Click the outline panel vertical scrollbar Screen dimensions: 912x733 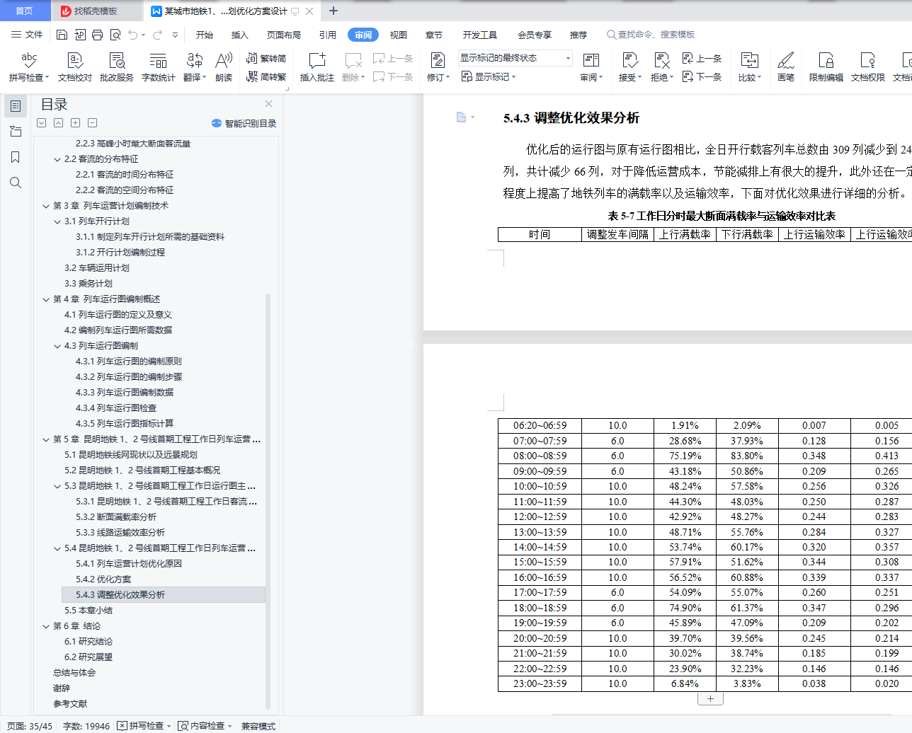tap(268, 501)
